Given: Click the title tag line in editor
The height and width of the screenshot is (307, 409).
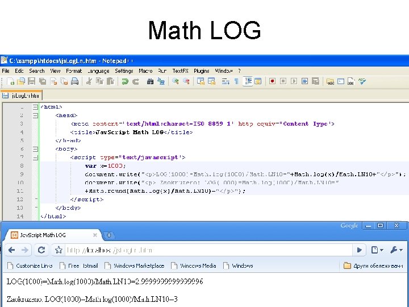Looking at the screenshot, I should (x=131, y=132).
